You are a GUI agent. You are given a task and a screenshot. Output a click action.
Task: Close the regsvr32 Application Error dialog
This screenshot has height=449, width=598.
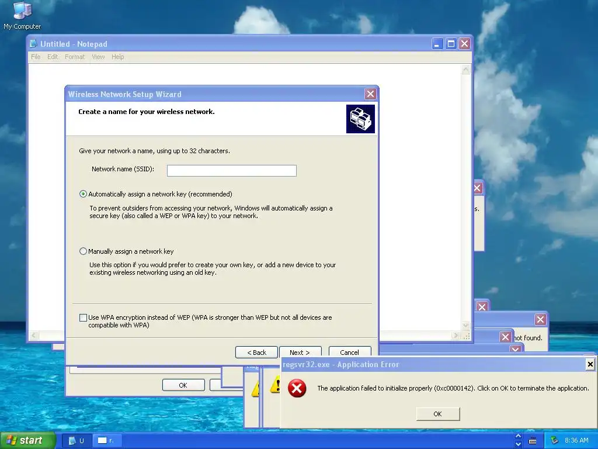click(x=590, y=364)
